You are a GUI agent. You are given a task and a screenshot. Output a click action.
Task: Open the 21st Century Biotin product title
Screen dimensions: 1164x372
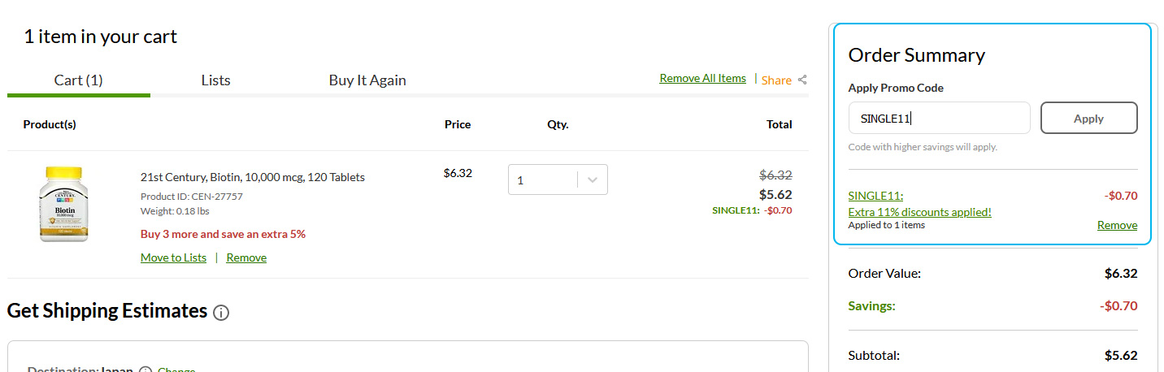point(253,177)
